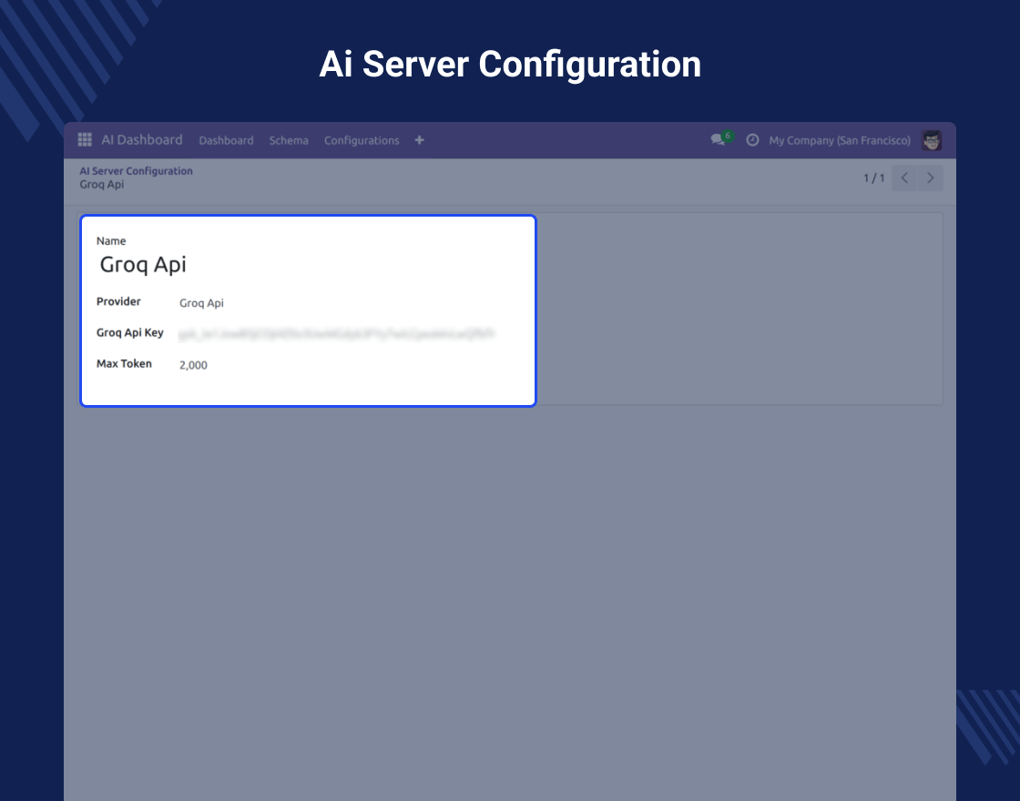Click the Groq Api breadcrumb text
The height and width of the screenshot is (801, 1020).
[101, 185]
